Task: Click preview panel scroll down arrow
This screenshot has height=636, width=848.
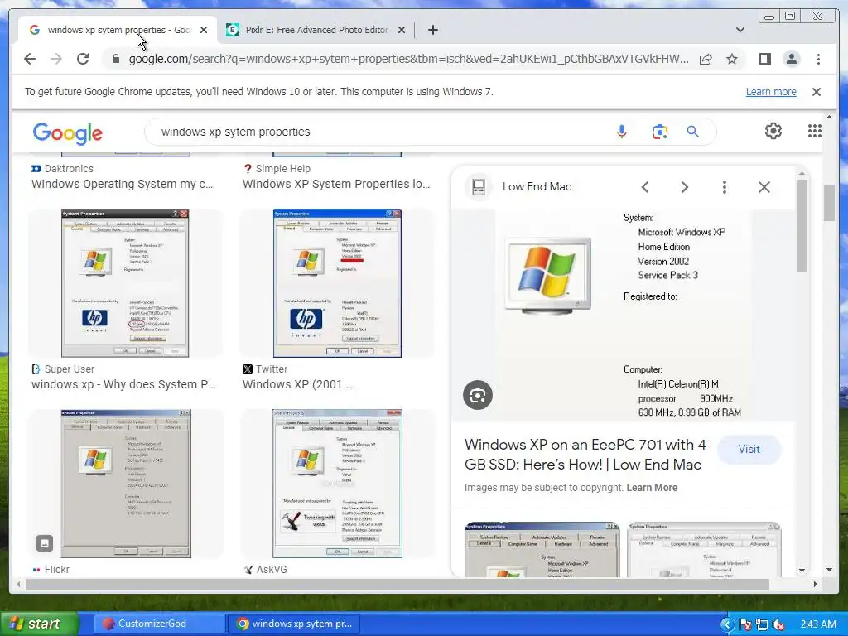Action: [x=802, y=570]
